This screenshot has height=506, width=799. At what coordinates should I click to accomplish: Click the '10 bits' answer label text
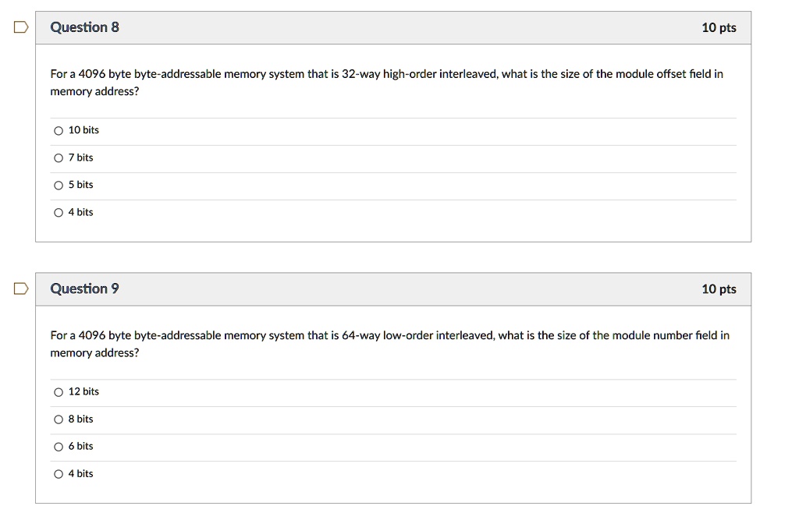click(83, 129)
